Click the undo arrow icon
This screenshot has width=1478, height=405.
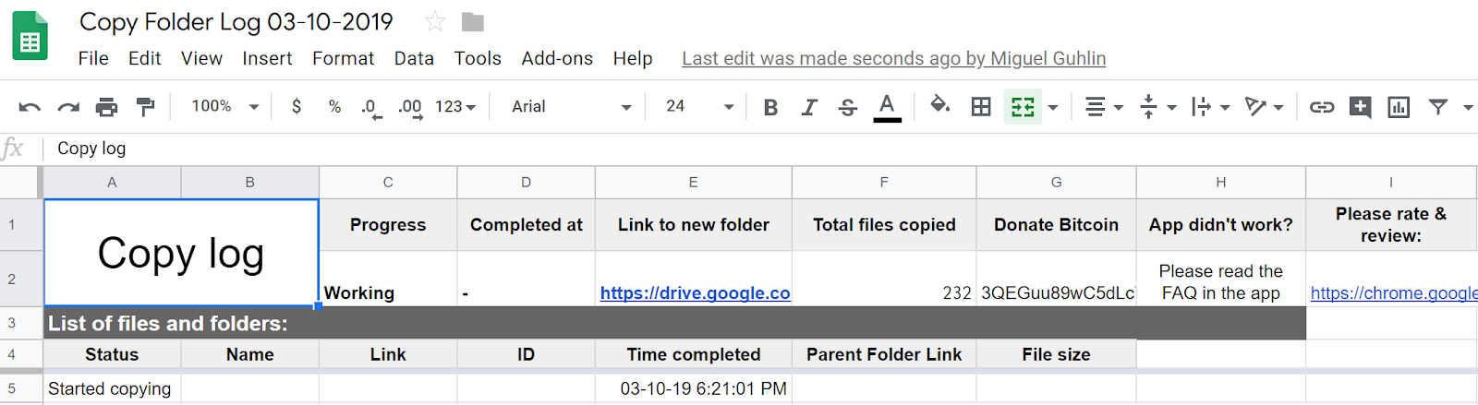[30, 107]
